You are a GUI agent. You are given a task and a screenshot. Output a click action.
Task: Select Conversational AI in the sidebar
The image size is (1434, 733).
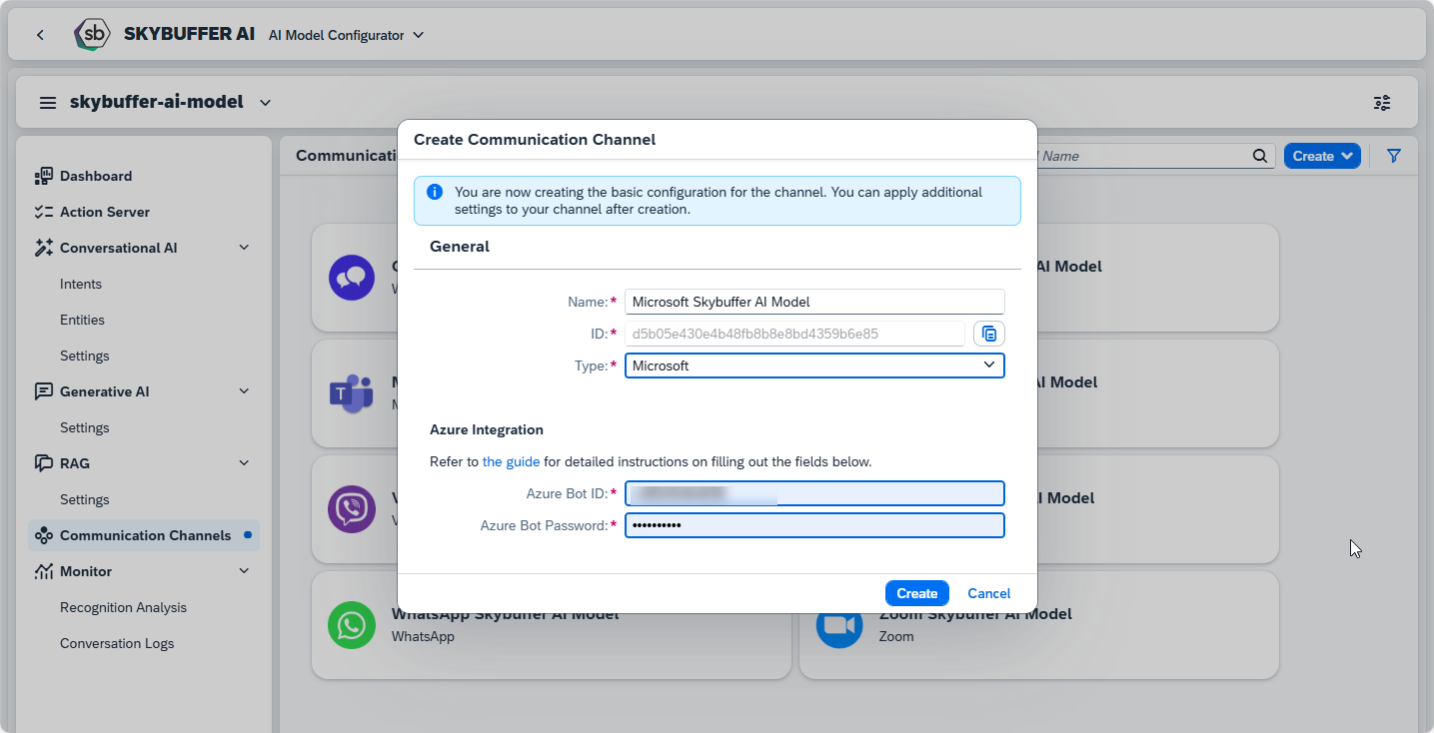click(118, 248)
